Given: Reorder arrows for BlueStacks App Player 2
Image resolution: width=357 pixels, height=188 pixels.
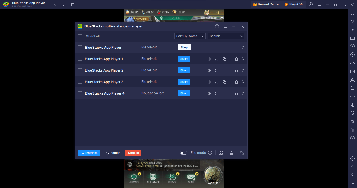Looking at the screenshot, I should (x=243, y=70).
